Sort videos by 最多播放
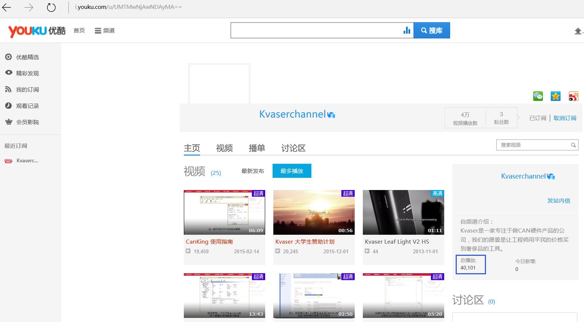The width and height of the screenshot is (584, 322). click(292, 171)
